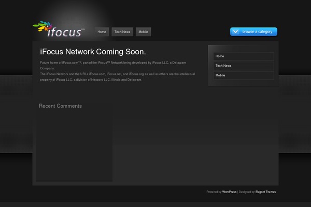Select Home in the sidebar menu
The width and height of the screenshot is (311, 207).
click(x=244, y=56)
